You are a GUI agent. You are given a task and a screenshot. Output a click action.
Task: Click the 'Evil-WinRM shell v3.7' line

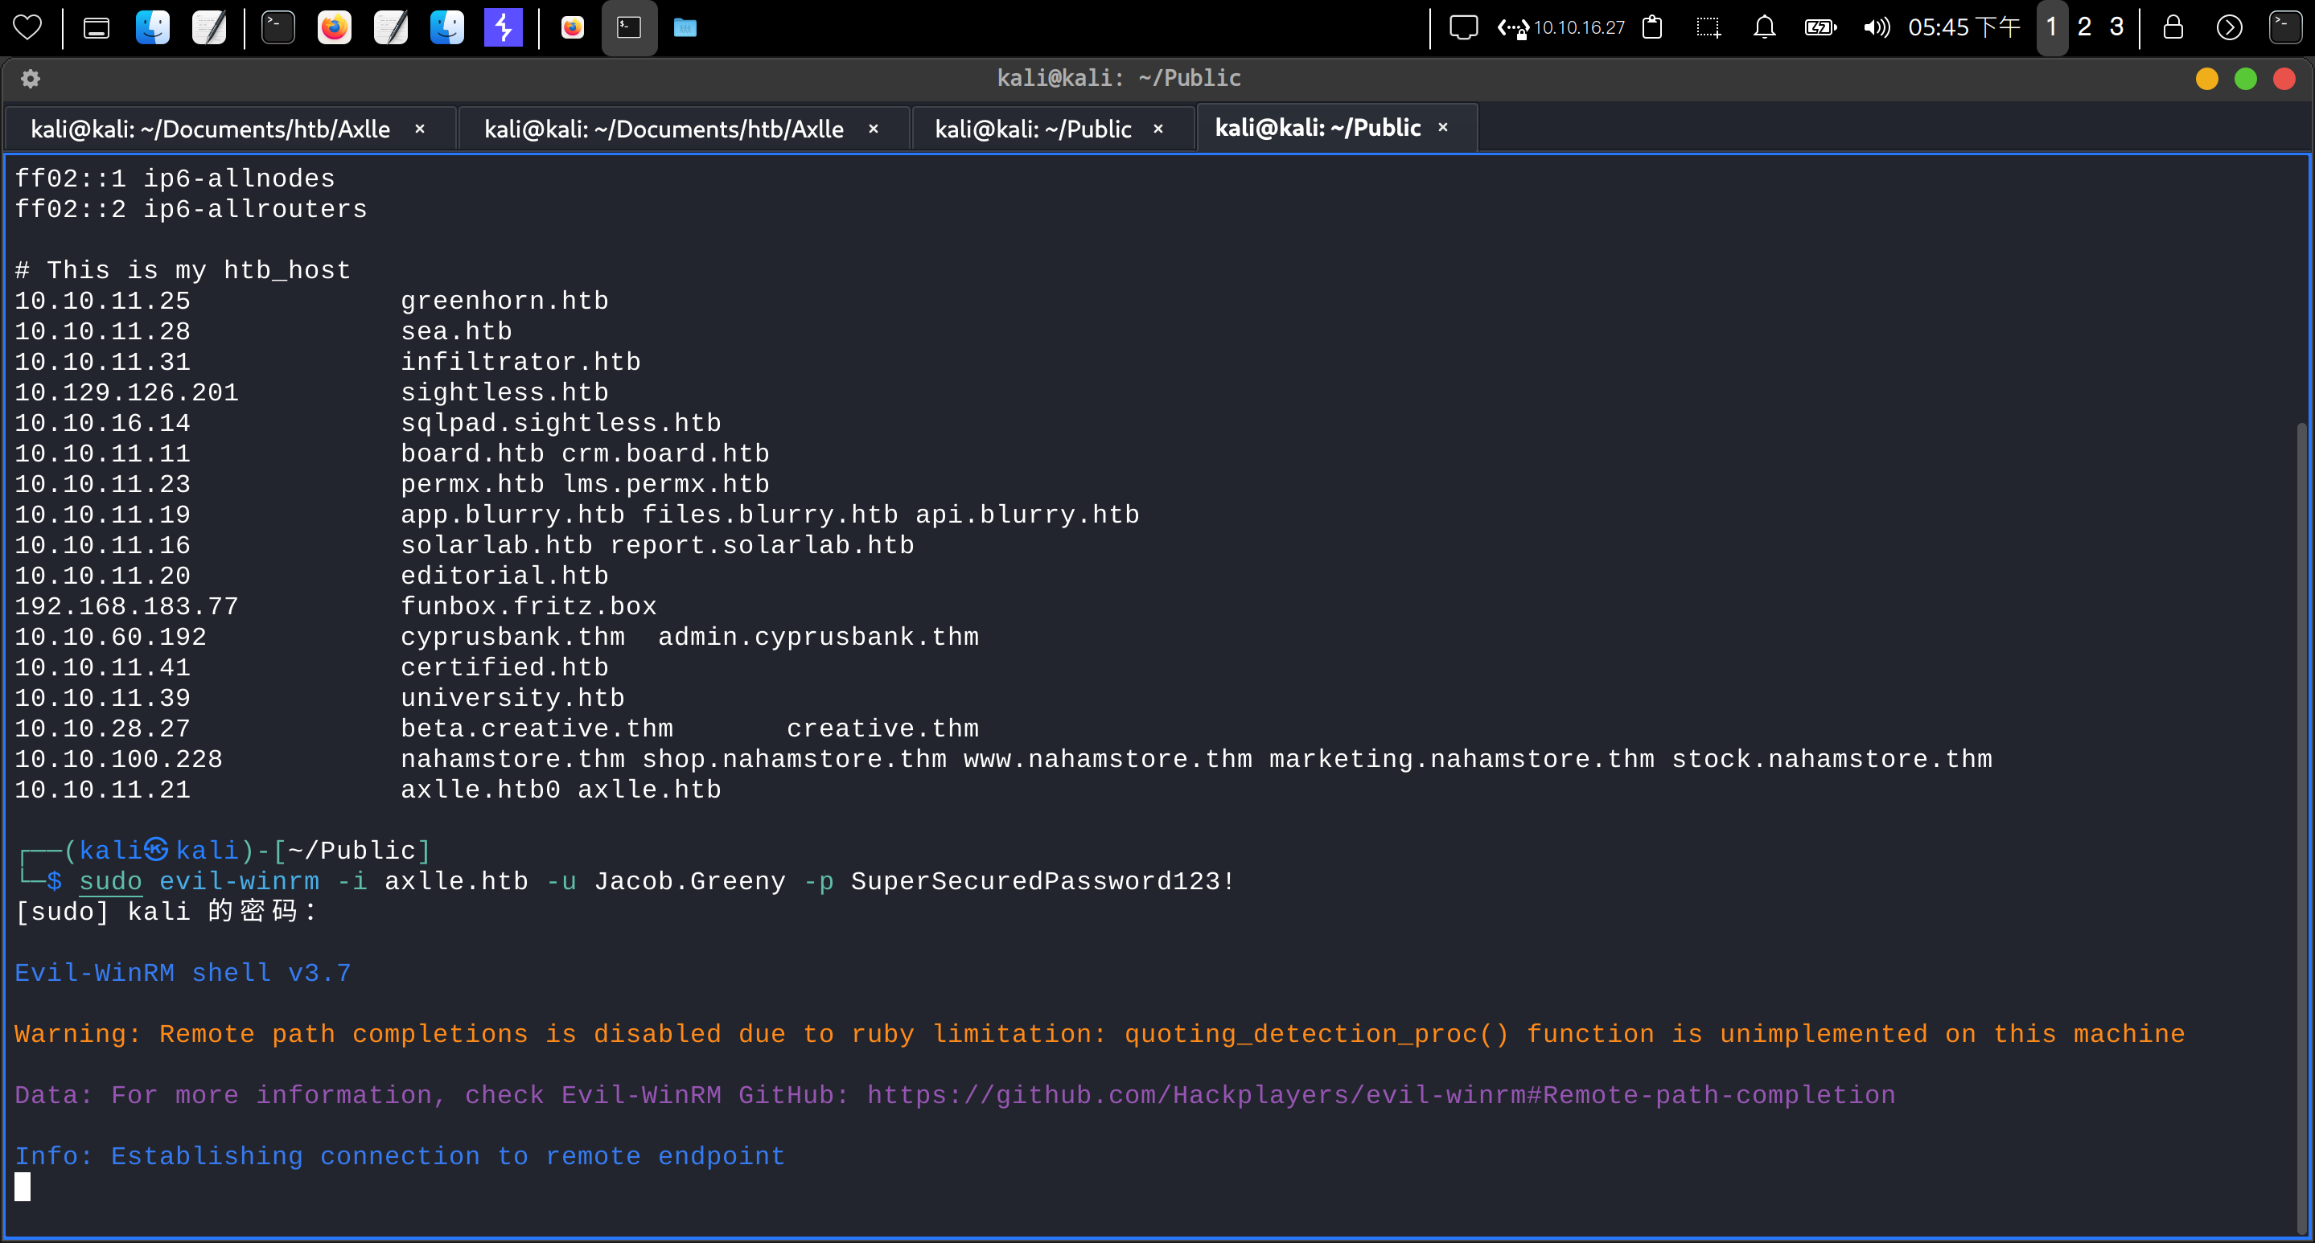(x=183, y=973)
